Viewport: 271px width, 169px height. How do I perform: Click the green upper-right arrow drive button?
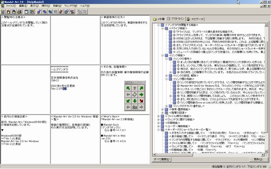point(141,88)
